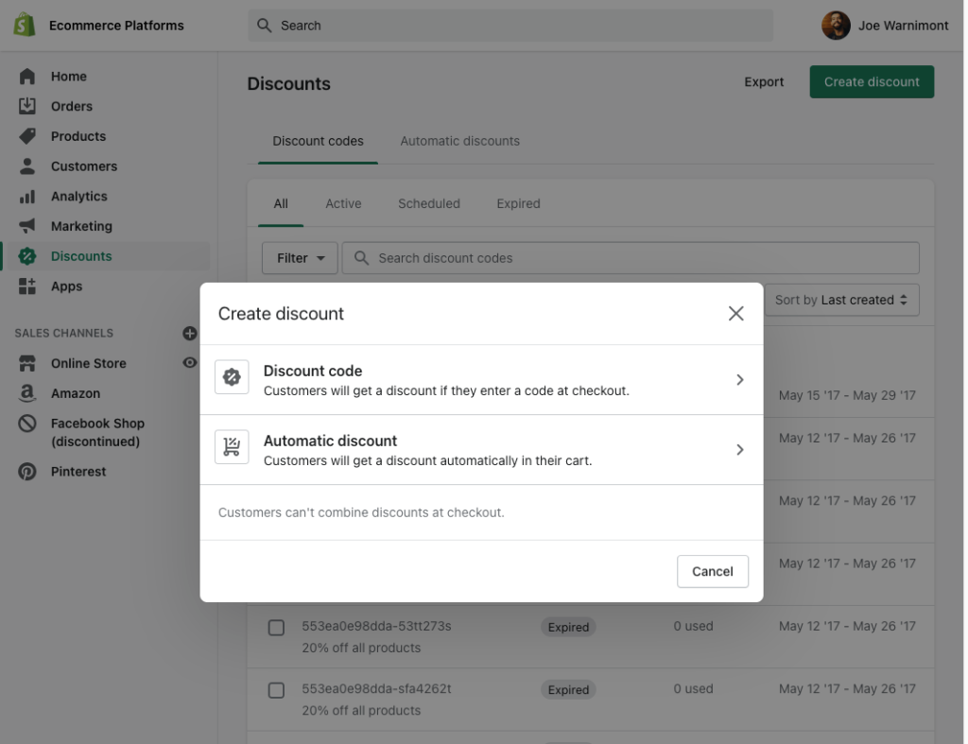Toggle Online Store eye icon

(x=190, y=363)
